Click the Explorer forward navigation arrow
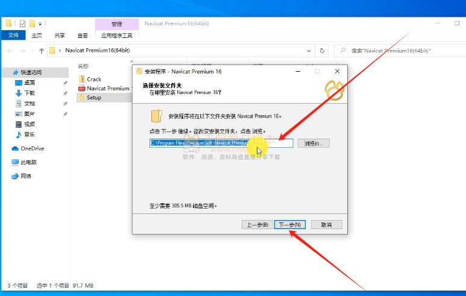The height and width of the screenshot is (296, 466). [22, 51]
